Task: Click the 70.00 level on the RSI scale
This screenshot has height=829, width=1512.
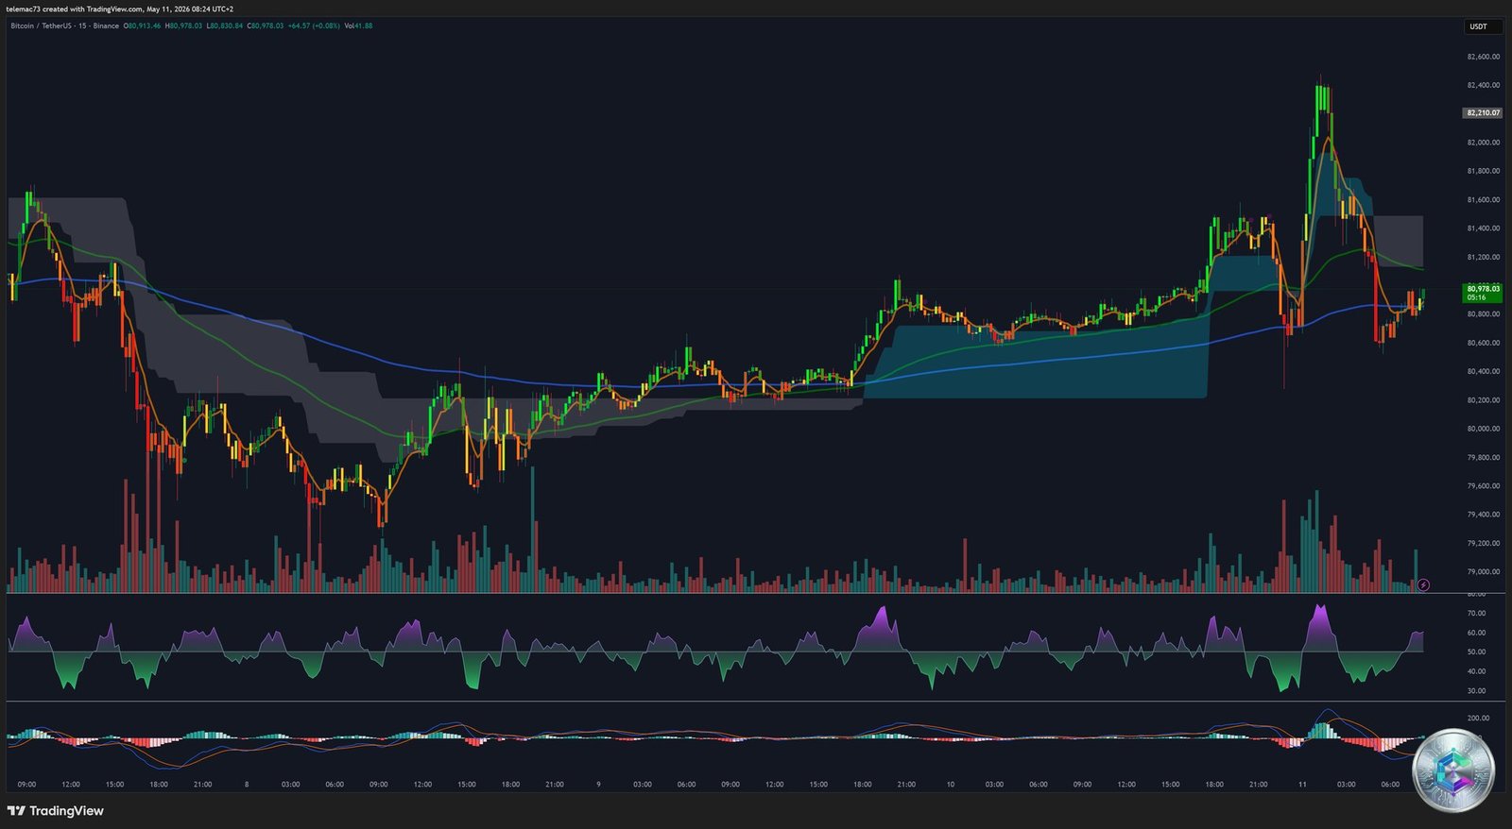Action: coord(1476,614)
